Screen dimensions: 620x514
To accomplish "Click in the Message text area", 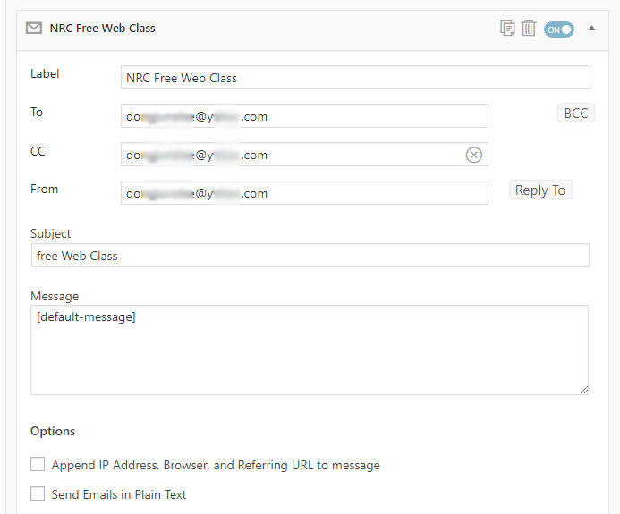I will tap(309, 350).
